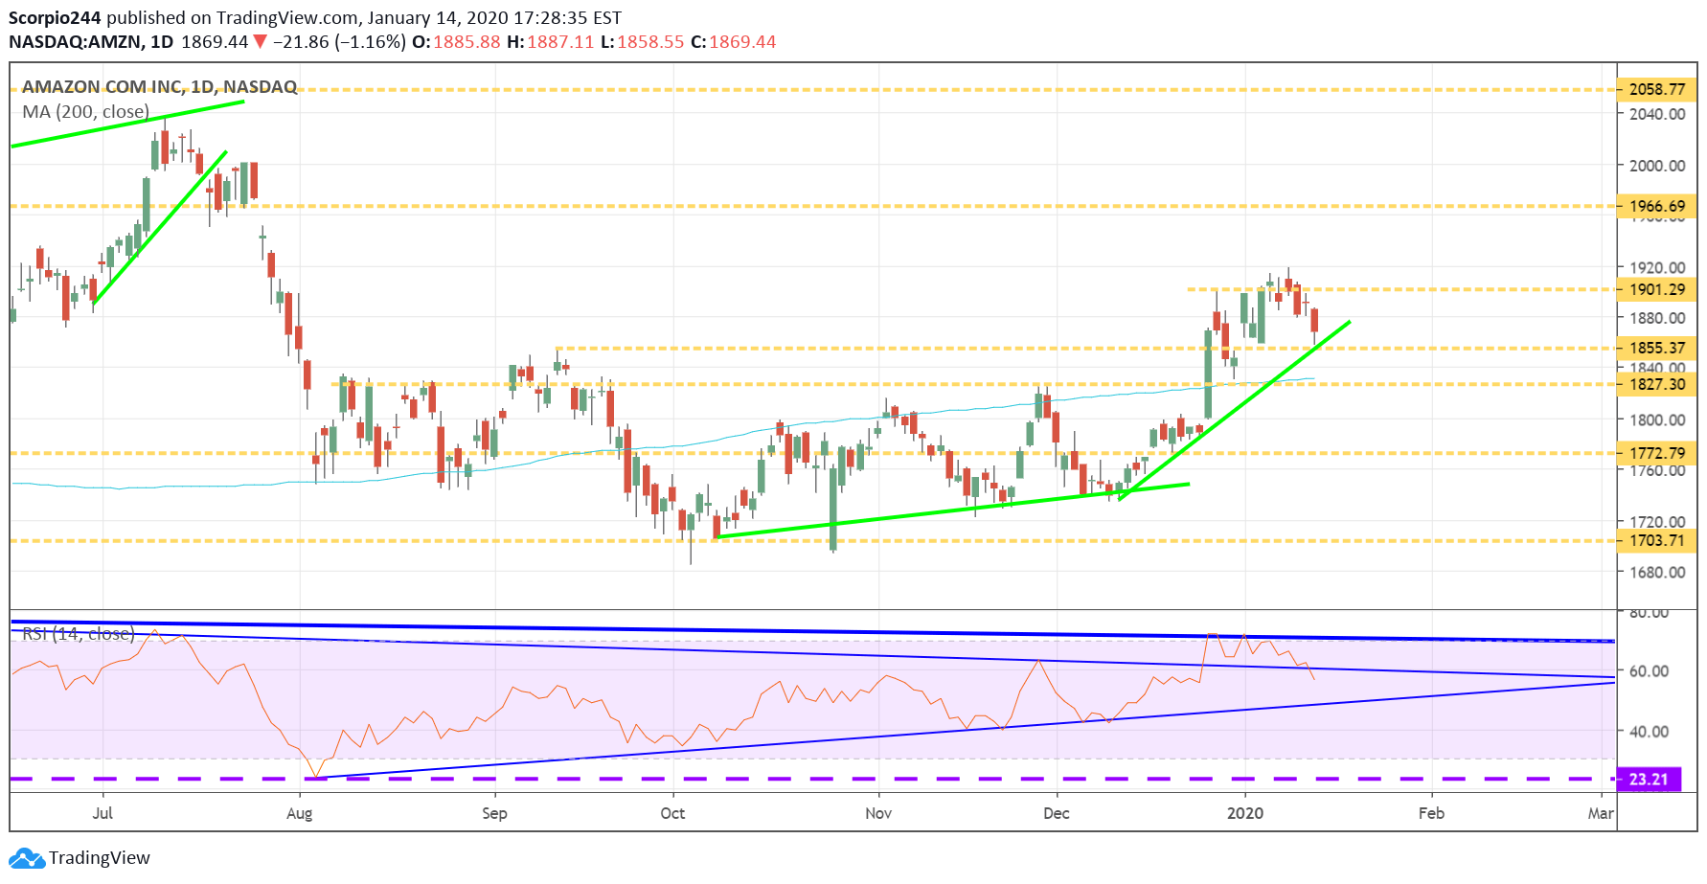The image size is (1707, 884).
Task: Click the 1920.00 price axis tick
Action: pos(1657,267)
